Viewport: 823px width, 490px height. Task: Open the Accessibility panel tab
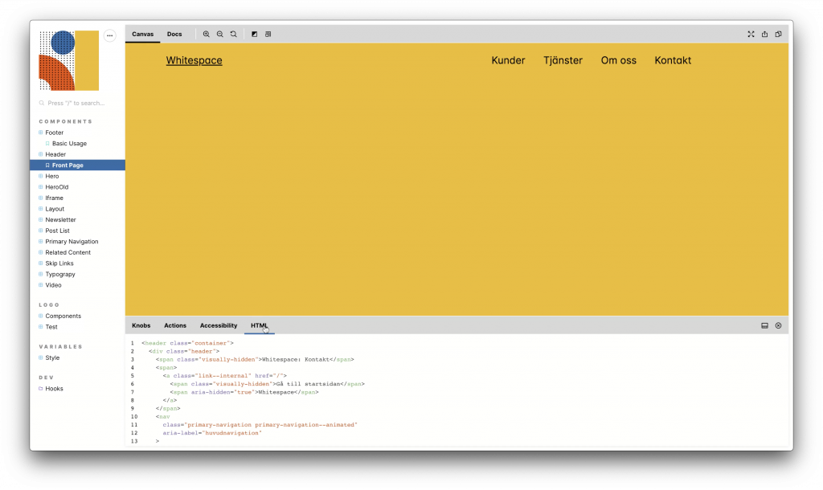(x=219, y=325)
